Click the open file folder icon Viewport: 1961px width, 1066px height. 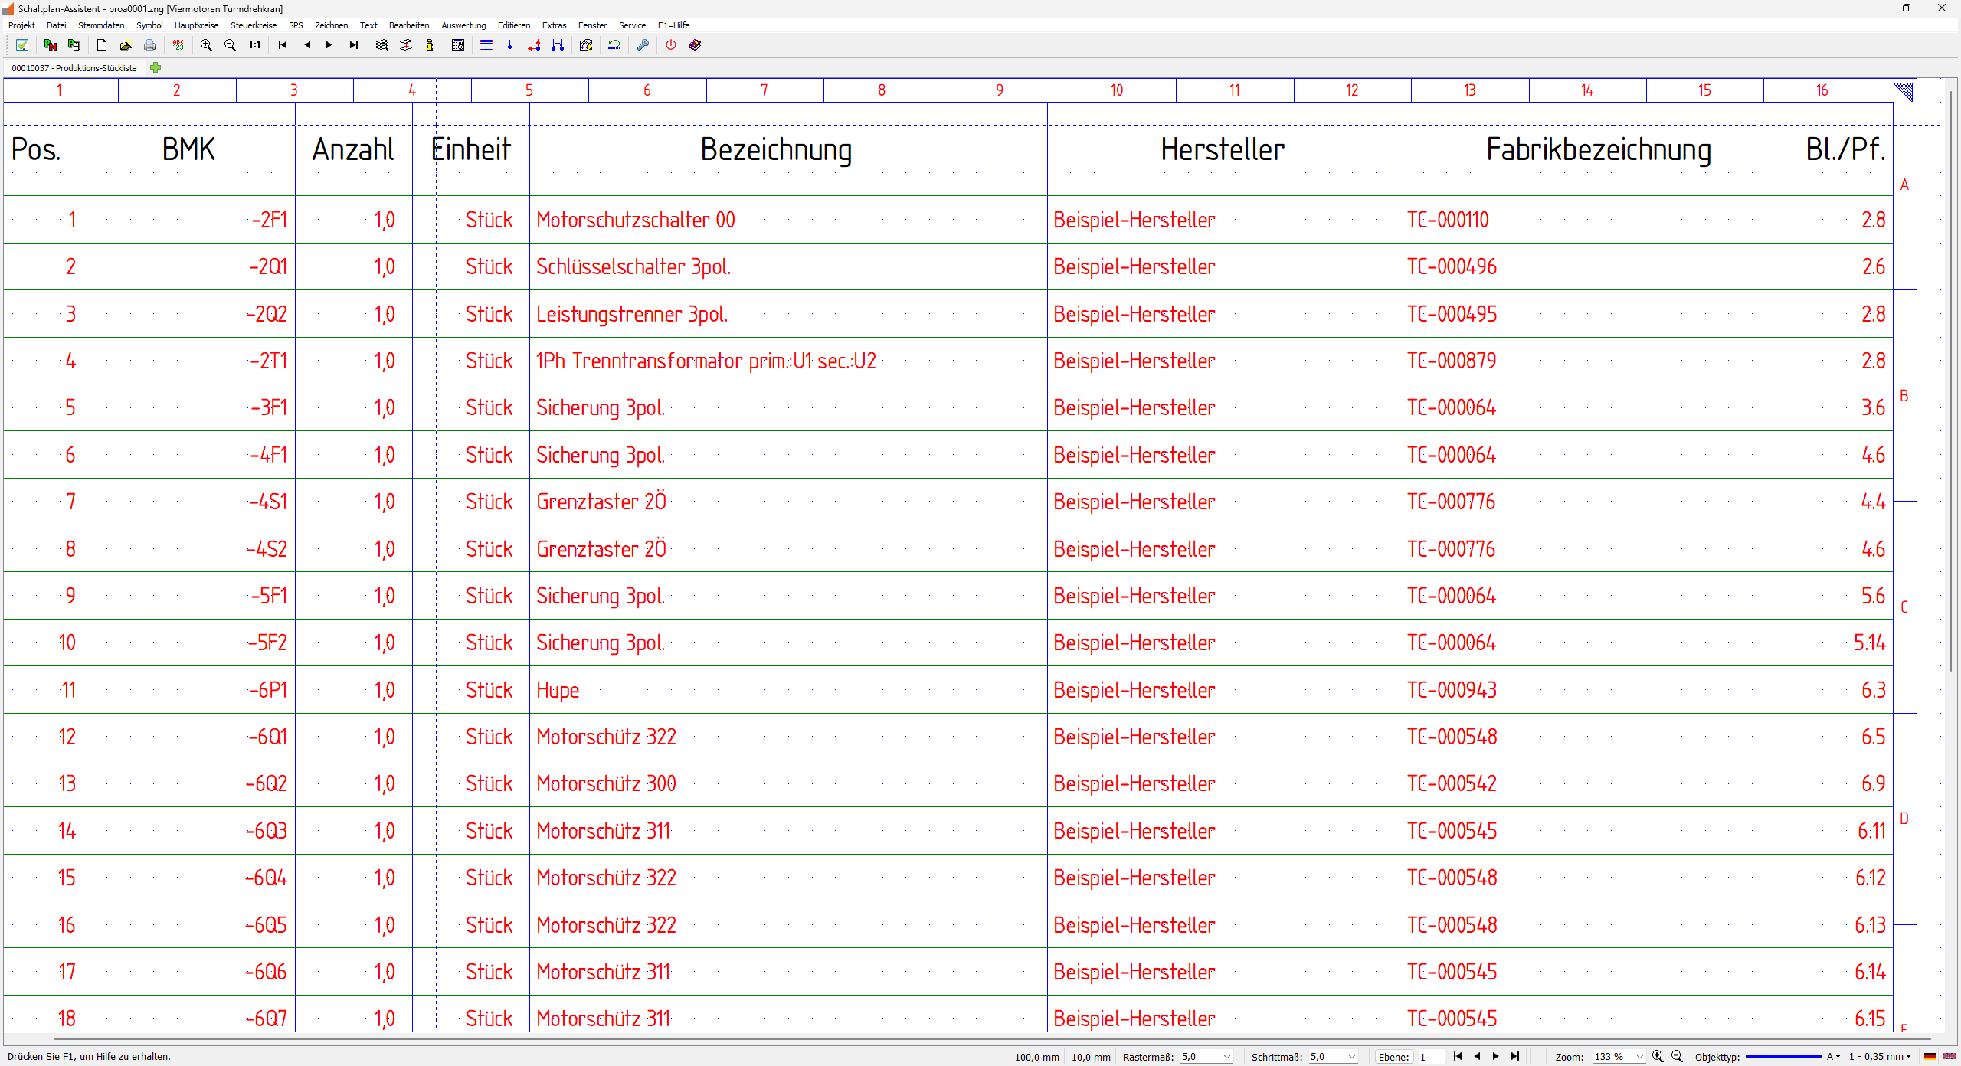click(126, 45)
